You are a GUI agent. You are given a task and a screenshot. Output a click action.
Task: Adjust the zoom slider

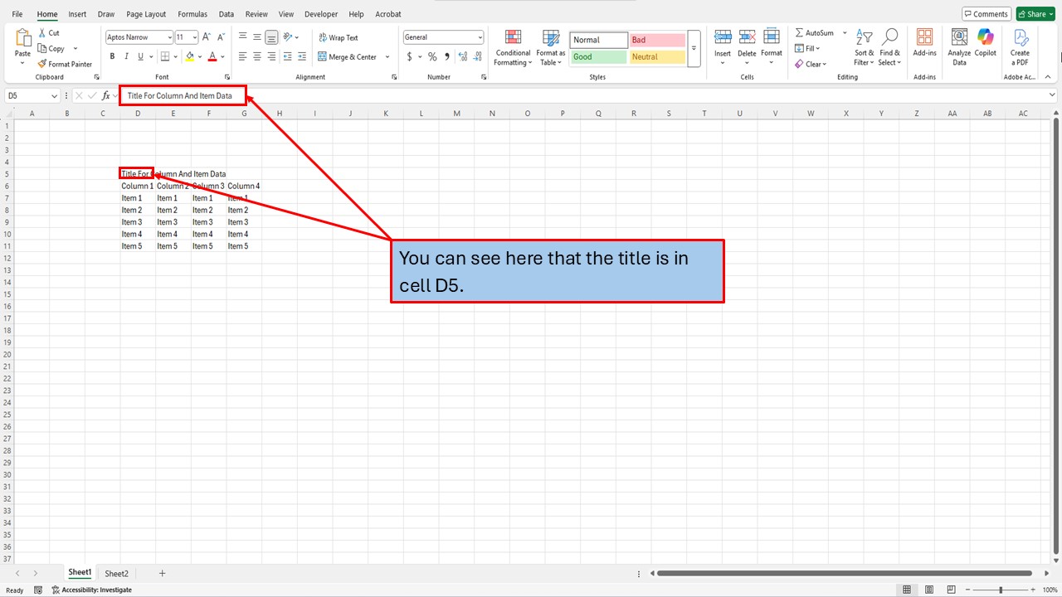point(999,590)
